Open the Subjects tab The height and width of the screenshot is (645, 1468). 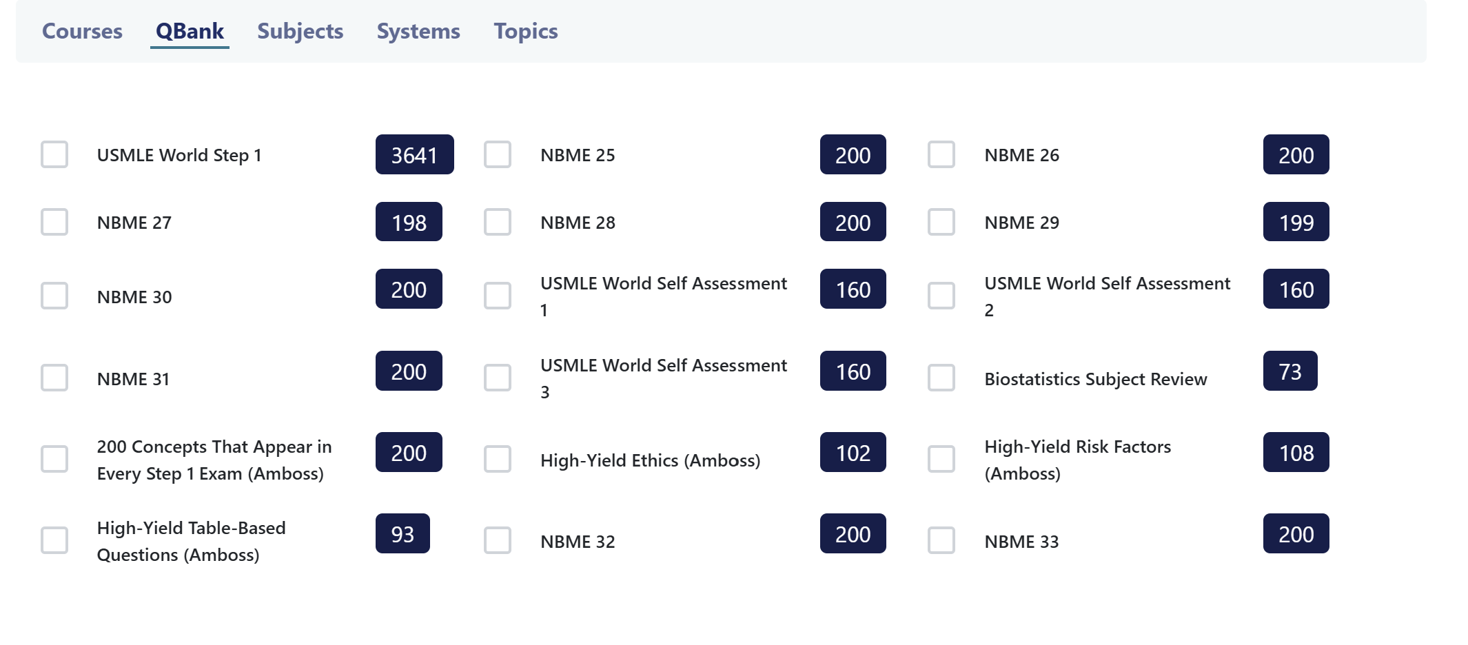tap(300, 31)
